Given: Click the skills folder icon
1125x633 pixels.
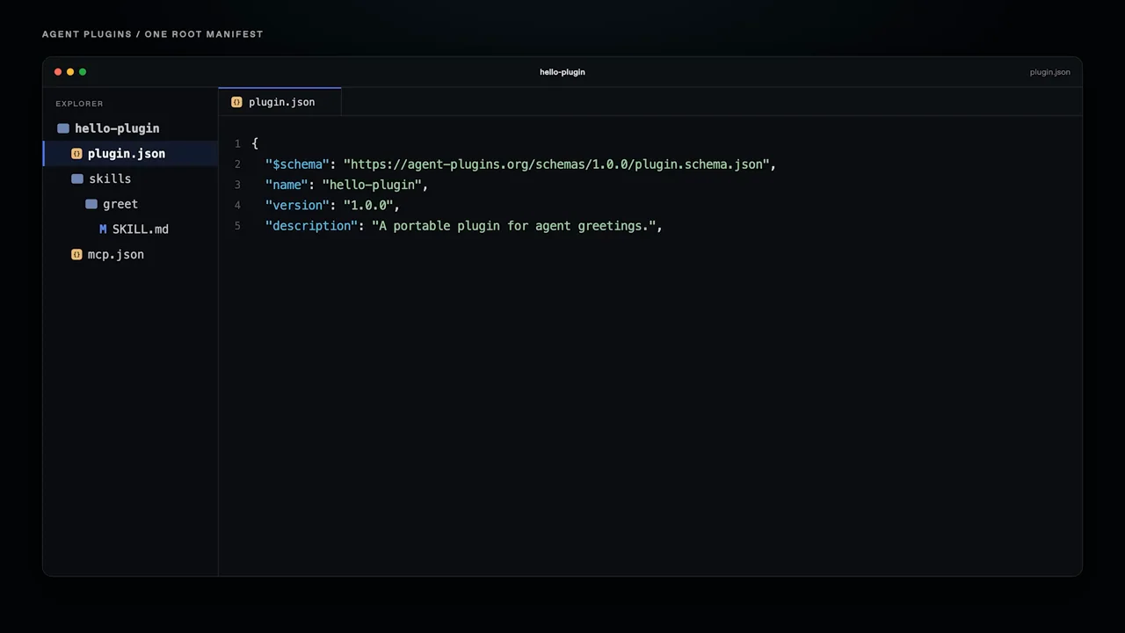Looking at the screenshot, I should 77,178.
